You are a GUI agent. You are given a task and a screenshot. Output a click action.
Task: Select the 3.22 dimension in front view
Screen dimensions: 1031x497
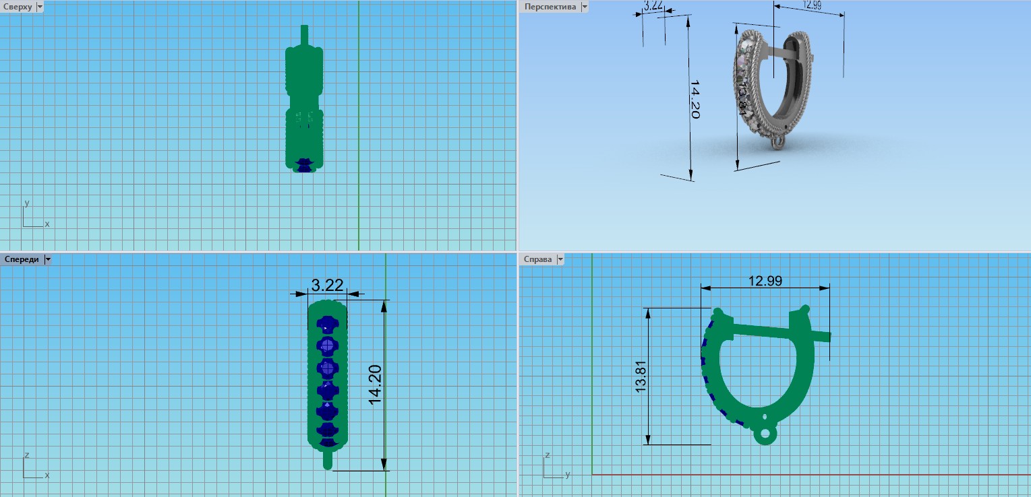coord(327,284)
